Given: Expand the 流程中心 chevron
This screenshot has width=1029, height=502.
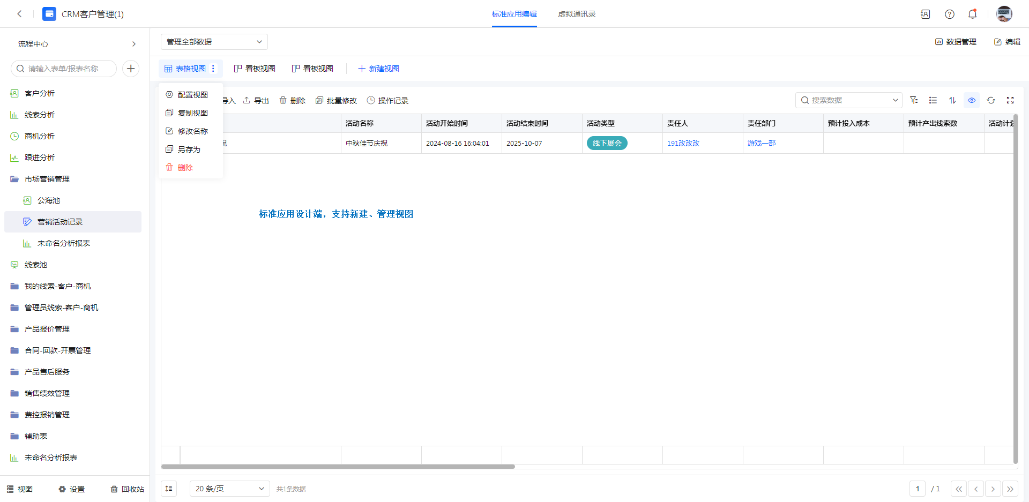Looking at the screenshot, I should point(134,44).
